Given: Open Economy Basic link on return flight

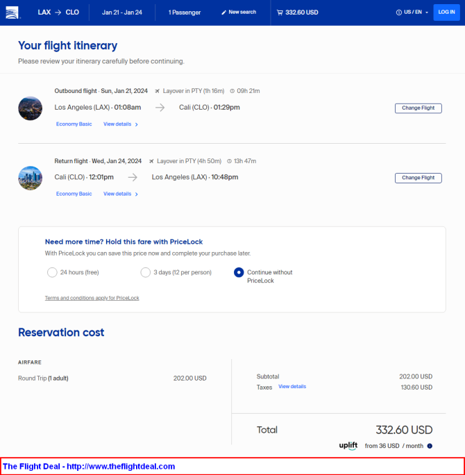Looking at the screenshot, I should (74, 194).
